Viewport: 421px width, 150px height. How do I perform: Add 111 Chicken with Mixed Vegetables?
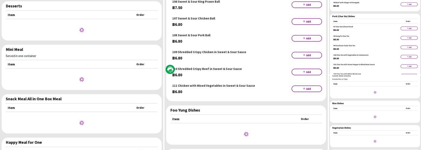click(306, 89)
